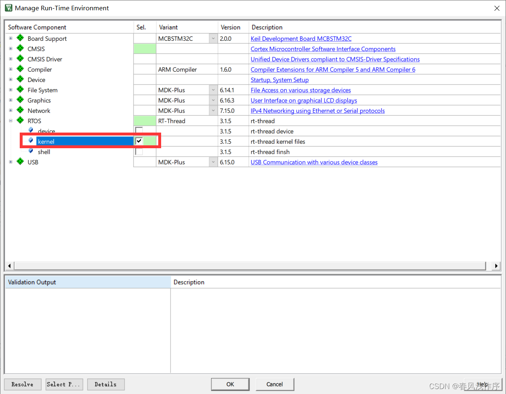Open File Access on storage devices link
The height and width of the screenshot is (394, 506).
(x=301, y=90)
